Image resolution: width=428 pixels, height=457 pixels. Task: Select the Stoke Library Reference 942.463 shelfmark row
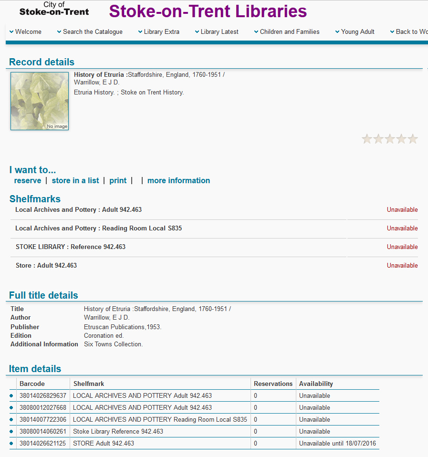(71, 247)
